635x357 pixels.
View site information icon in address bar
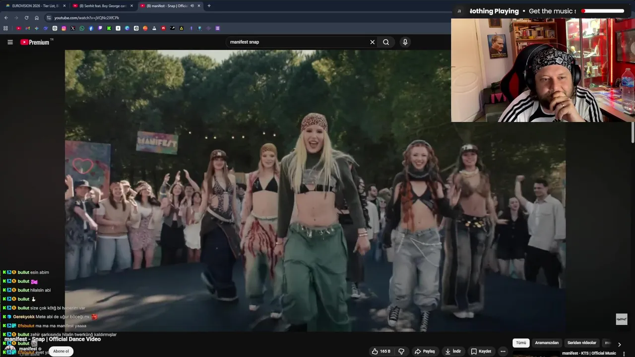[49, 18]
